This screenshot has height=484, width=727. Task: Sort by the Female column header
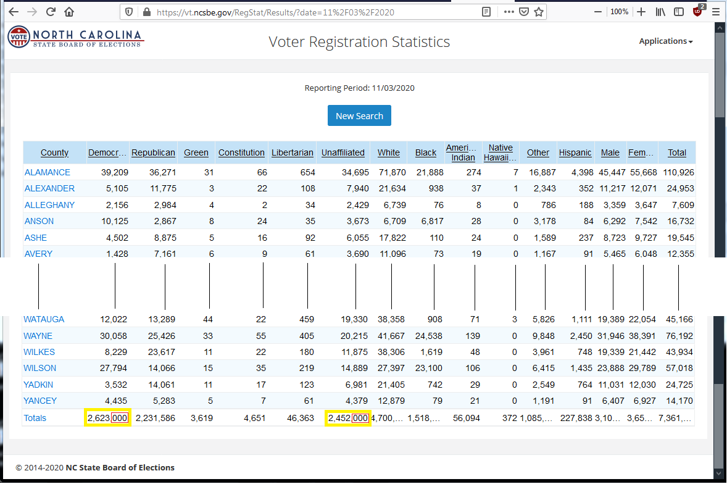[x=641, y=152]
